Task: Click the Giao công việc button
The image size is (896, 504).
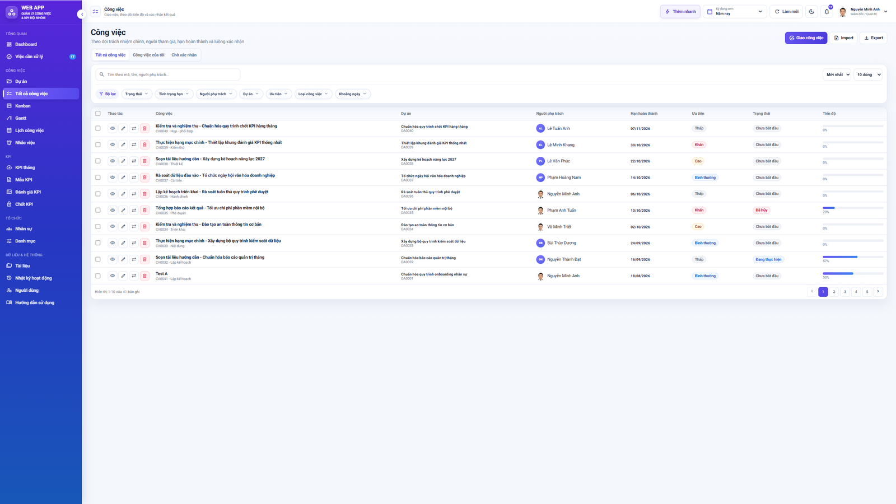Action: (x=806, y=38)
